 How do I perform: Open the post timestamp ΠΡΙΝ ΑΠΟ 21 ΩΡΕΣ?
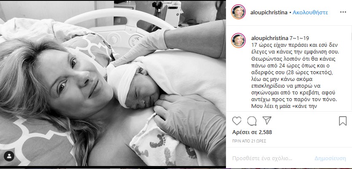click(249, 141)
